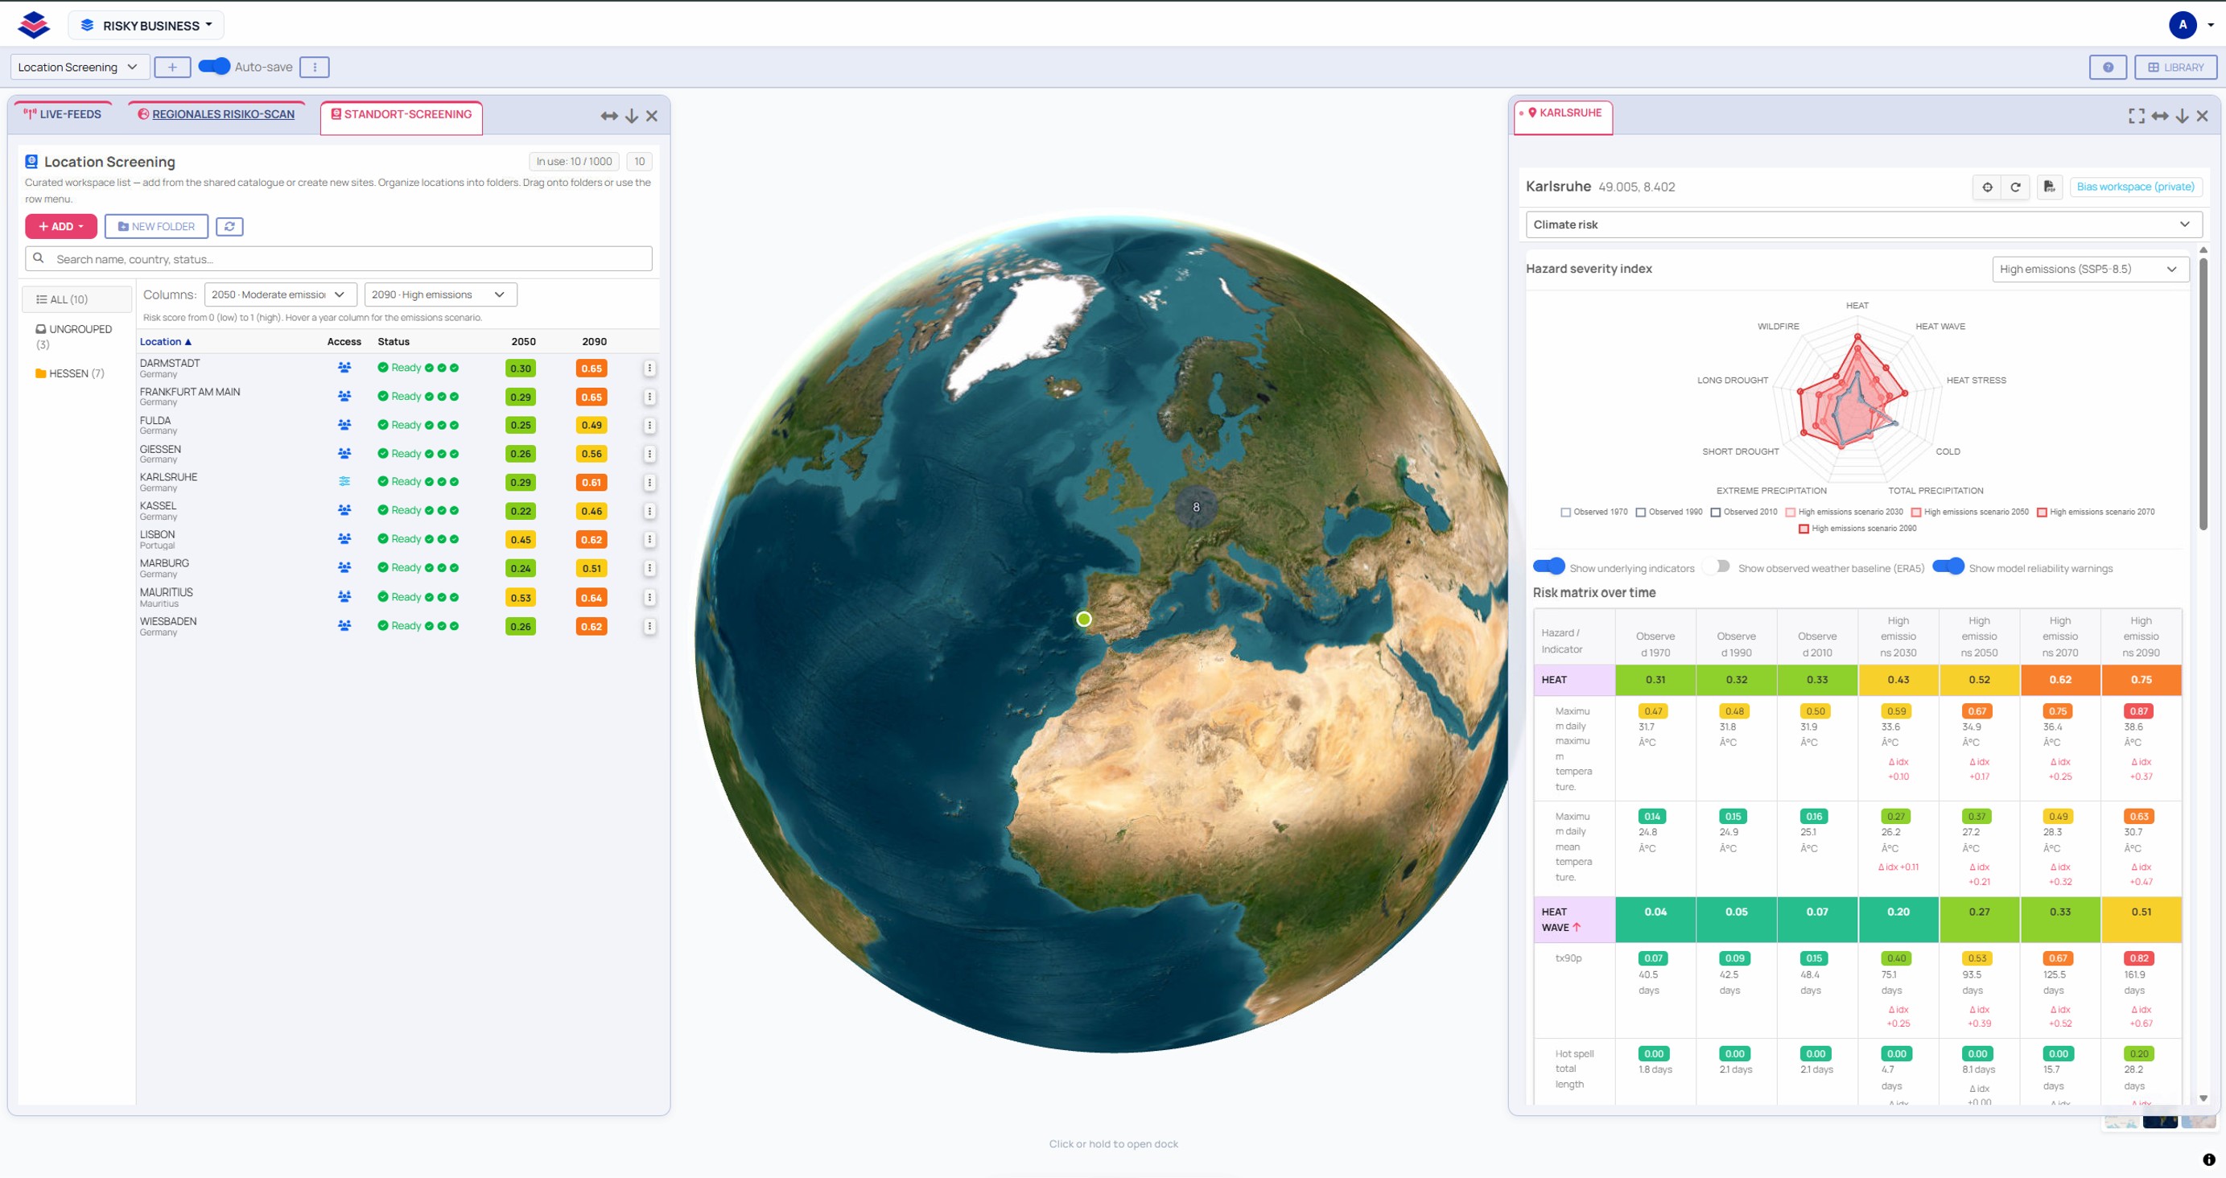Open the user avatar menu

coord(2183,25)
